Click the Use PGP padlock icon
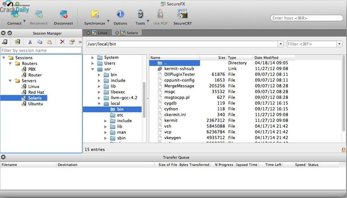Image resolution: width=347 pixels, height=198 pixels. [x=160, y=14]
